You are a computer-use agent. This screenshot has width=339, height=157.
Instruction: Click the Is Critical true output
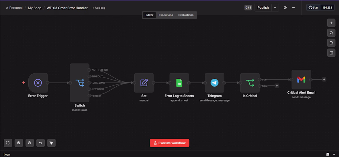[259, 80]
